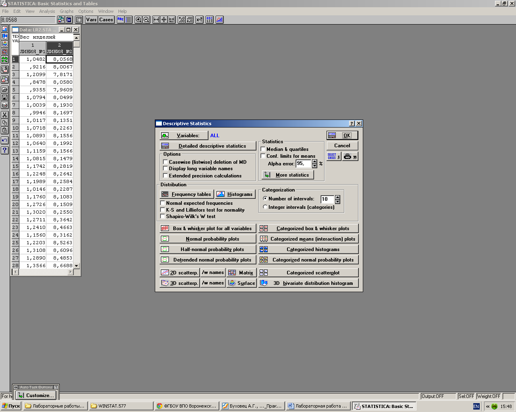Click the open file icon in left toolbar

pyautogui.click(x=5, y=90)
